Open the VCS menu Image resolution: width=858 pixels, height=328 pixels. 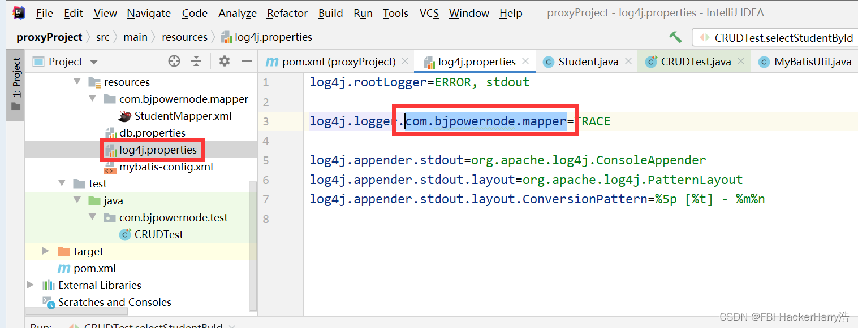(x=429, y=13)
